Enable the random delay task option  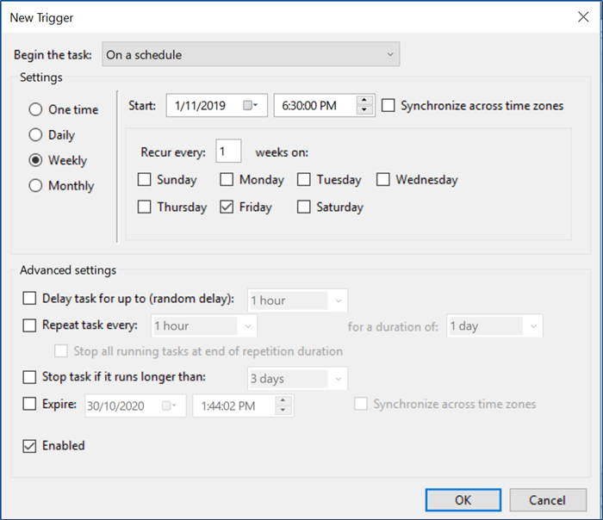pos(30,299)
